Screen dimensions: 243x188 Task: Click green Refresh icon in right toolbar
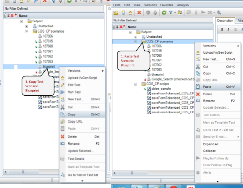[164, 13]
